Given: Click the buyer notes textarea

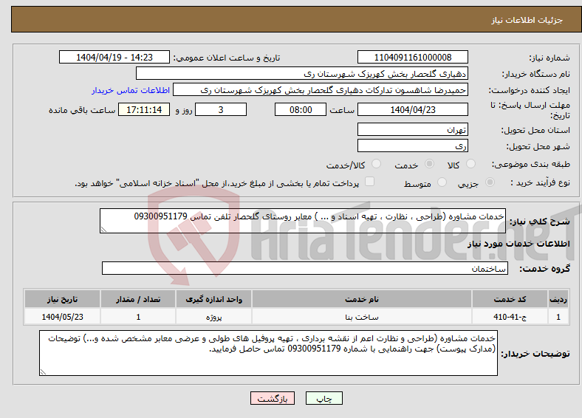Looking at the screenshot, I should 268,353.
